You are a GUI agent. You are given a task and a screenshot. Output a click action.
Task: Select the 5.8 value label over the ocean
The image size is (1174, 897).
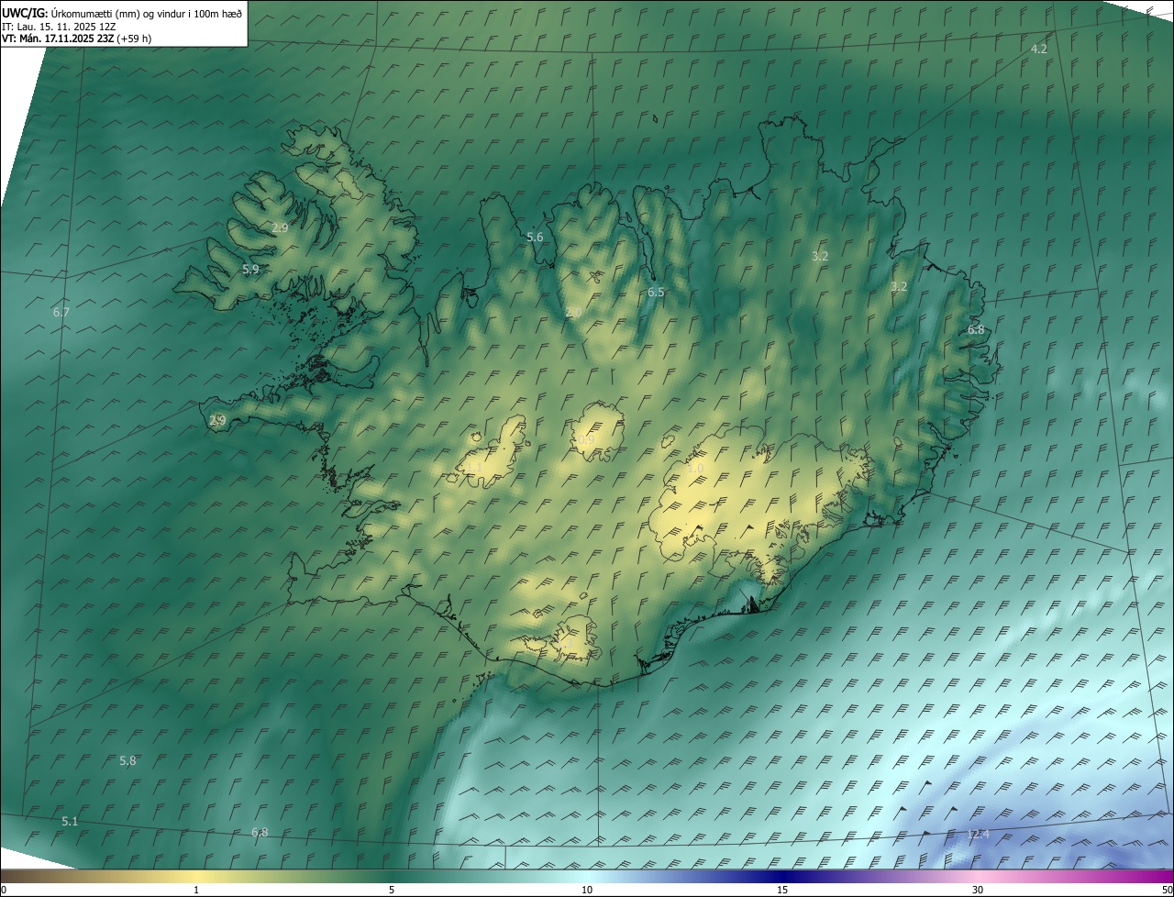click(127, 761)
